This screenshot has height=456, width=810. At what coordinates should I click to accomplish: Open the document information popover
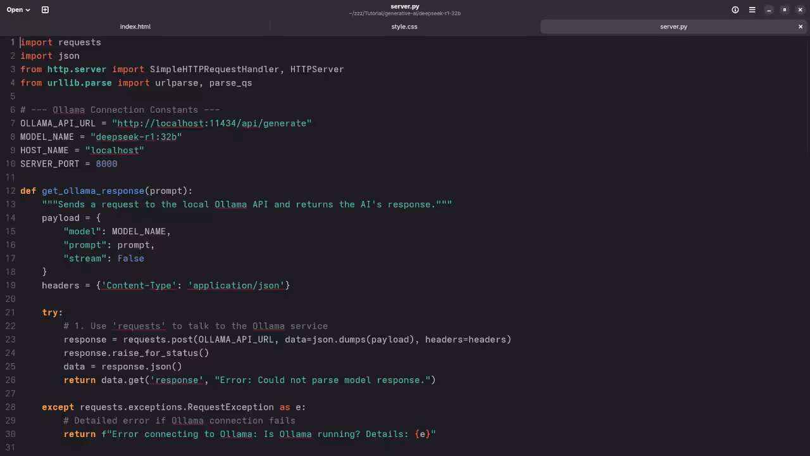[735, 9]
